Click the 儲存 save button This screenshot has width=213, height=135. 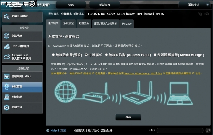pos(128,117)
